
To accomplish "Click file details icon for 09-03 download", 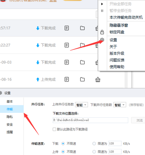I will click(67, 62).
